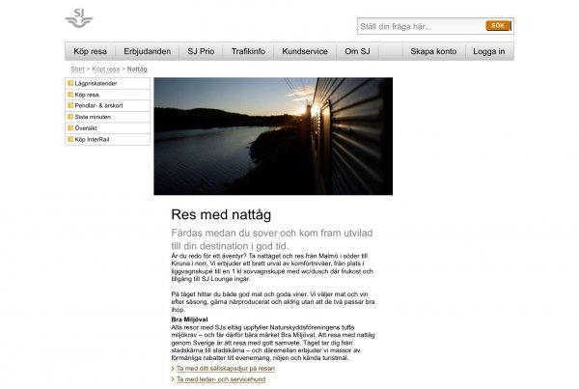The width and height of the screenshot is (579, 389).
Task: Open Kundservice from the navigation bar
Action: 305,51
